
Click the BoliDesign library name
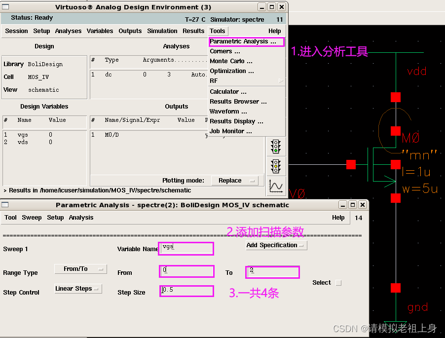coord(45,65)
